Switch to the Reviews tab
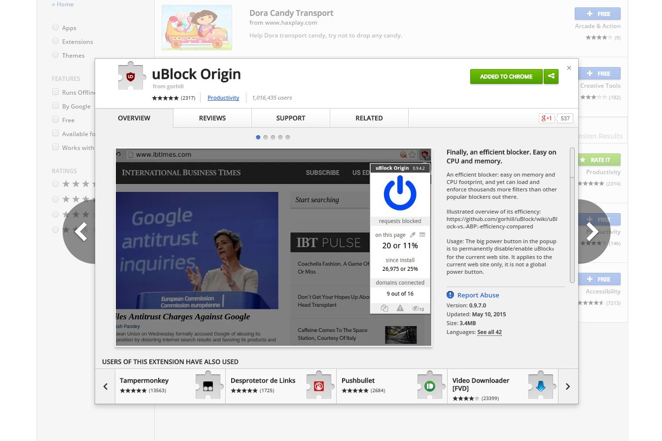The image size is (662, 441). 212,118
